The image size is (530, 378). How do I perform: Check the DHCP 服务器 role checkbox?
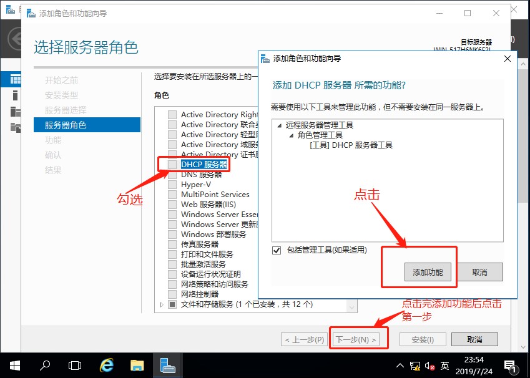pyautogui.click(x=172, y=165)
